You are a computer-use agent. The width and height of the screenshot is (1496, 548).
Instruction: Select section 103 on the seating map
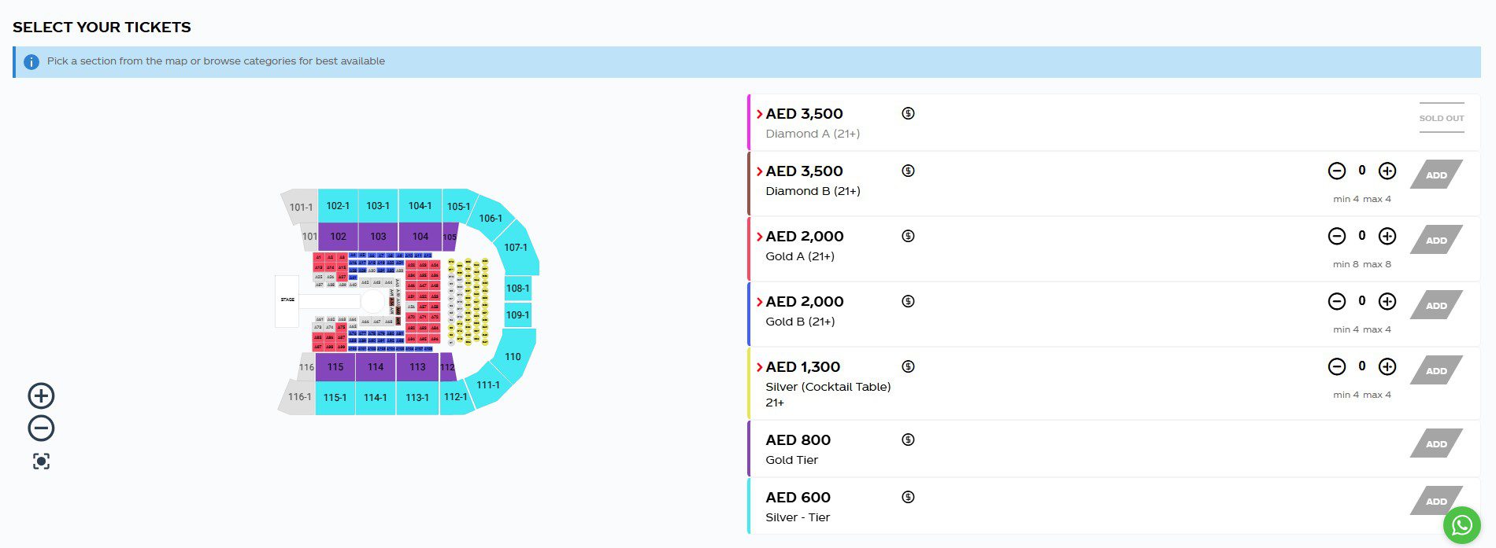coord(378,236)
